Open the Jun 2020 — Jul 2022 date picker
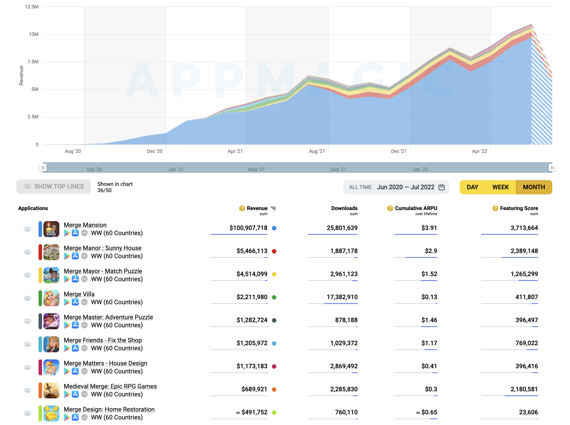570x425 pixels. click(x=405, y=187)
